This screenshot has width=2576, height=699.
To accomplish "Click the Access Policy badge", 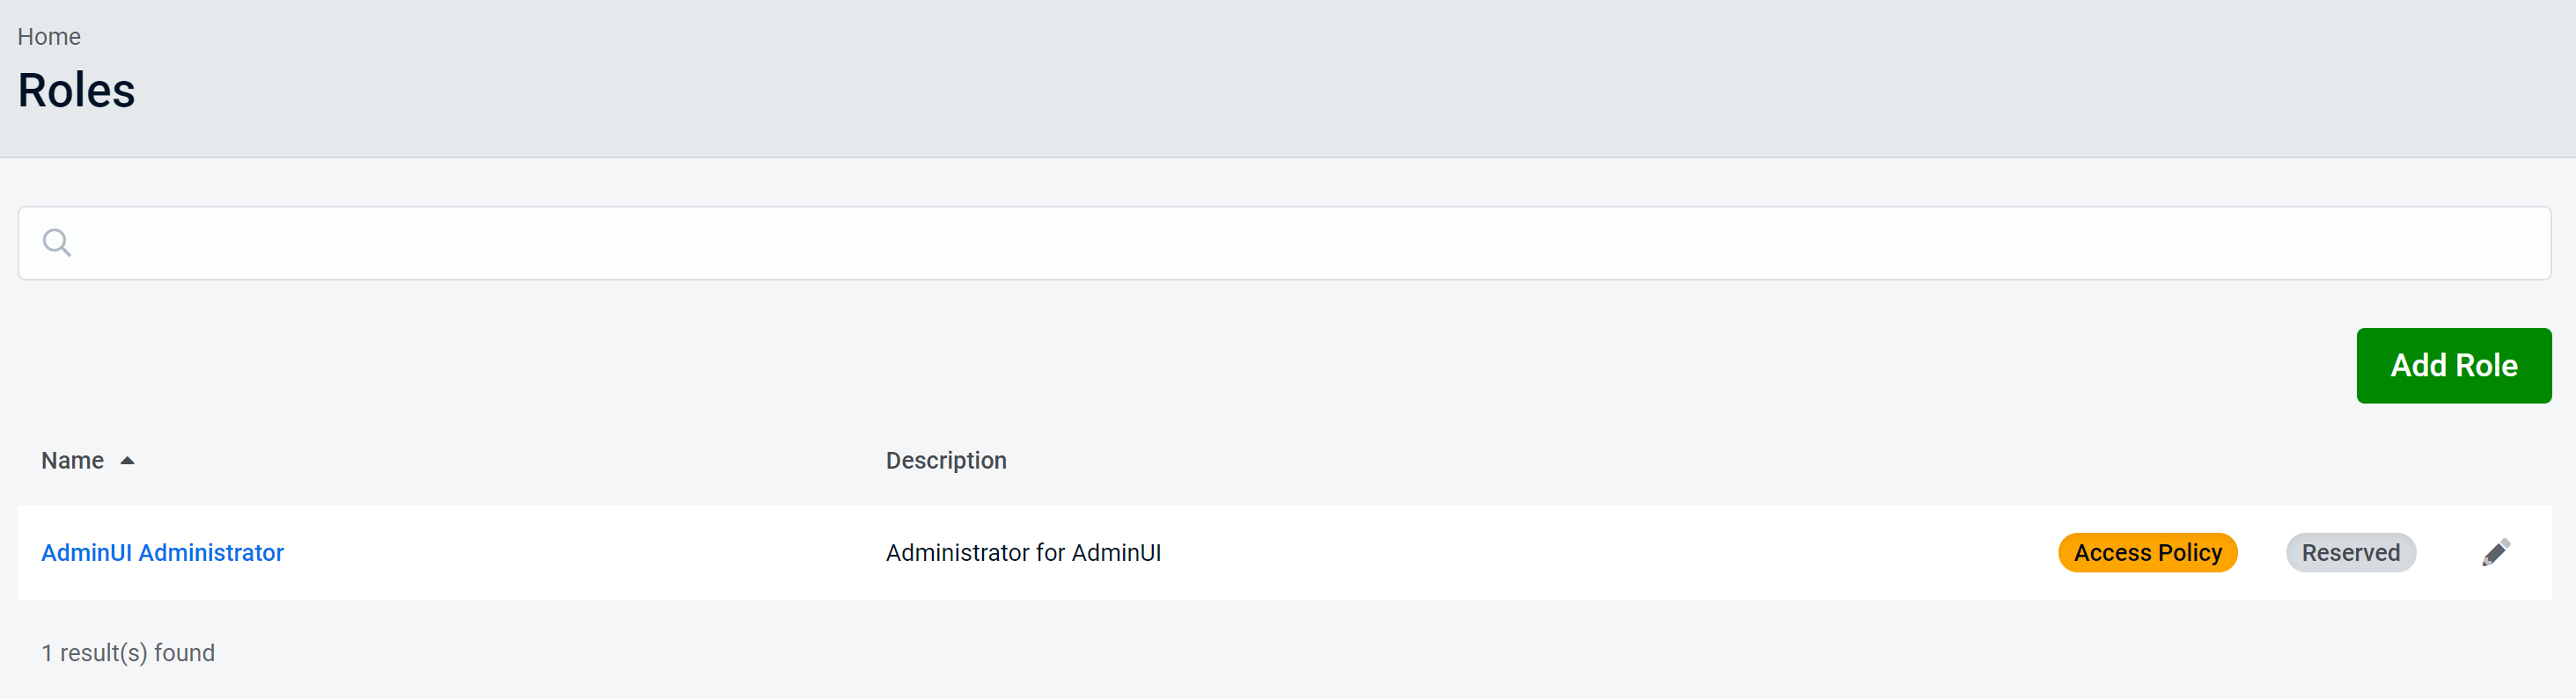I will pos(2147,552).
